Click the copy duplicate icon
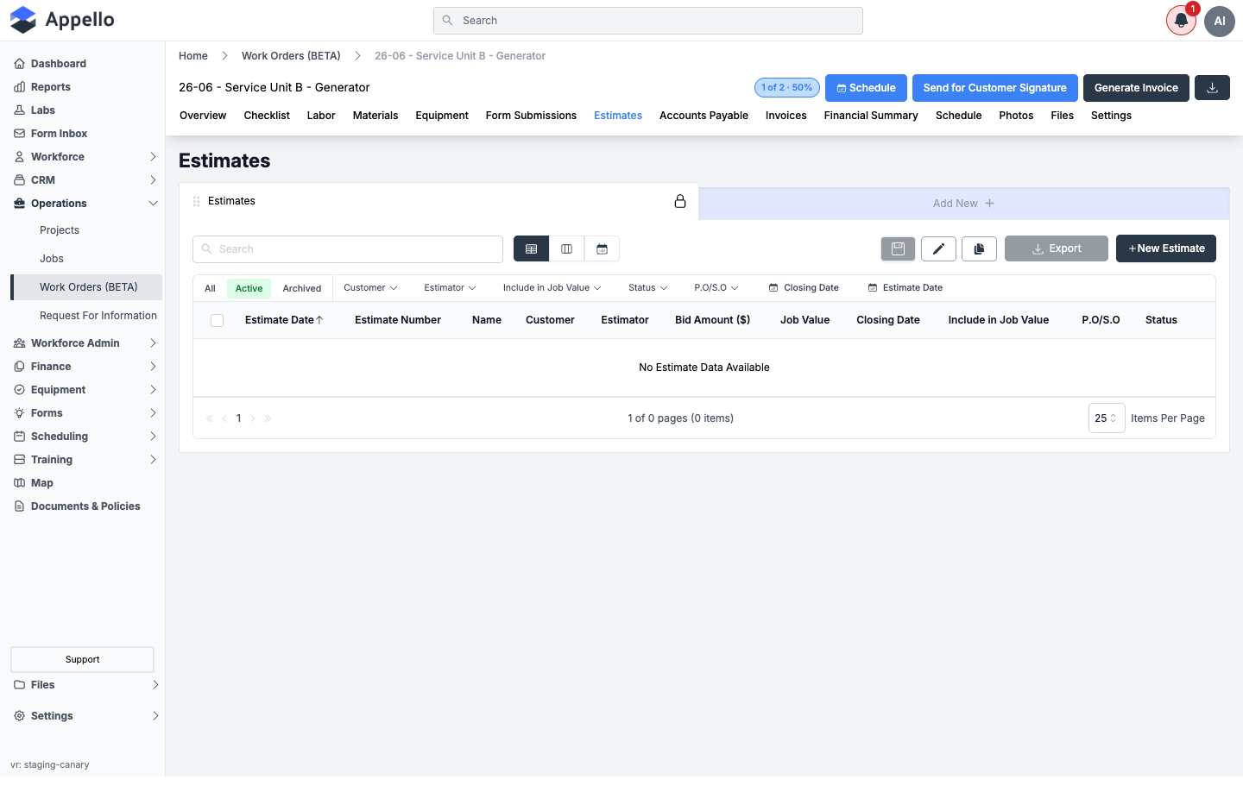This screenshot has width=1243, height=792. click(979, 248)
